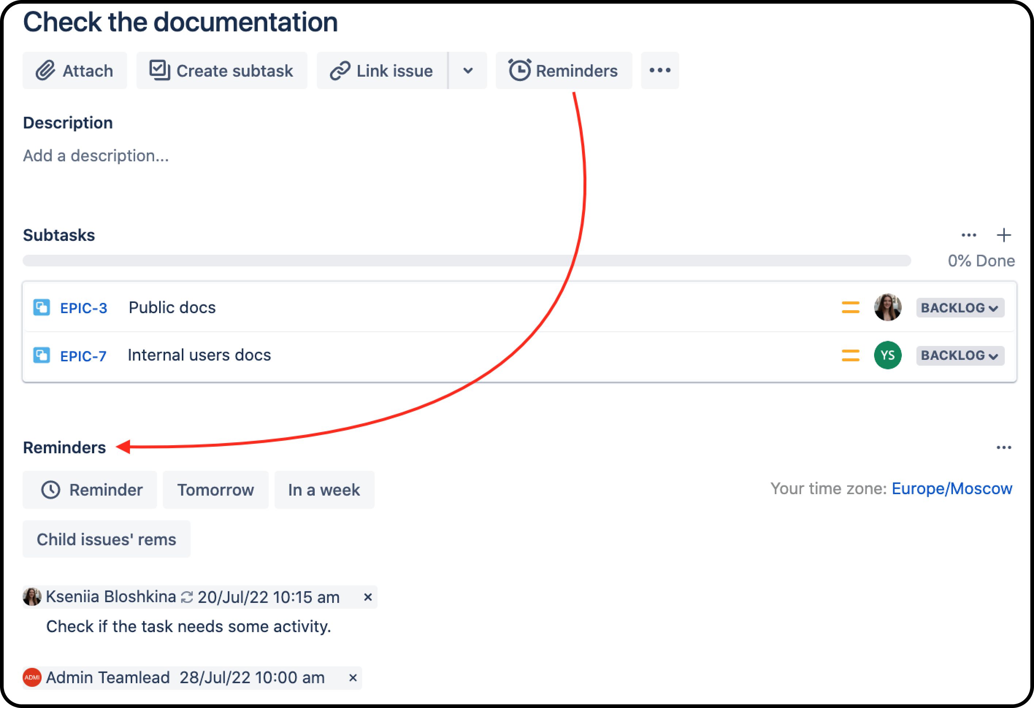The width and height of the screenshot is (1034, 708).
Task: Add subtask with the plus icon
Action: (x=1003, y=235)
